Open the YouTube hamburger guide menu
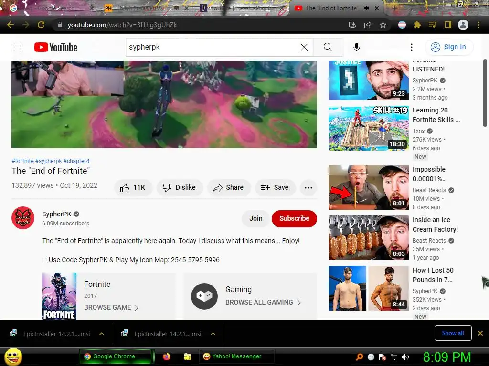Screen dimensions: 489x366 coord(17,47)
